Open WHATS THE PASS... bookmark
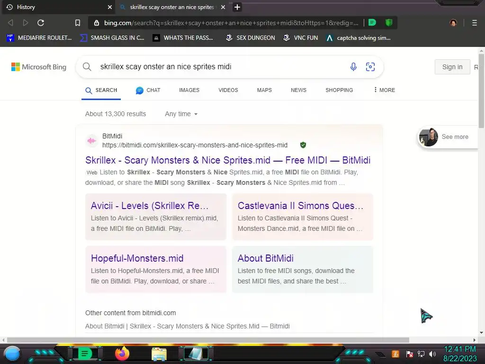The image size is (485, 364). click(183, 38)
